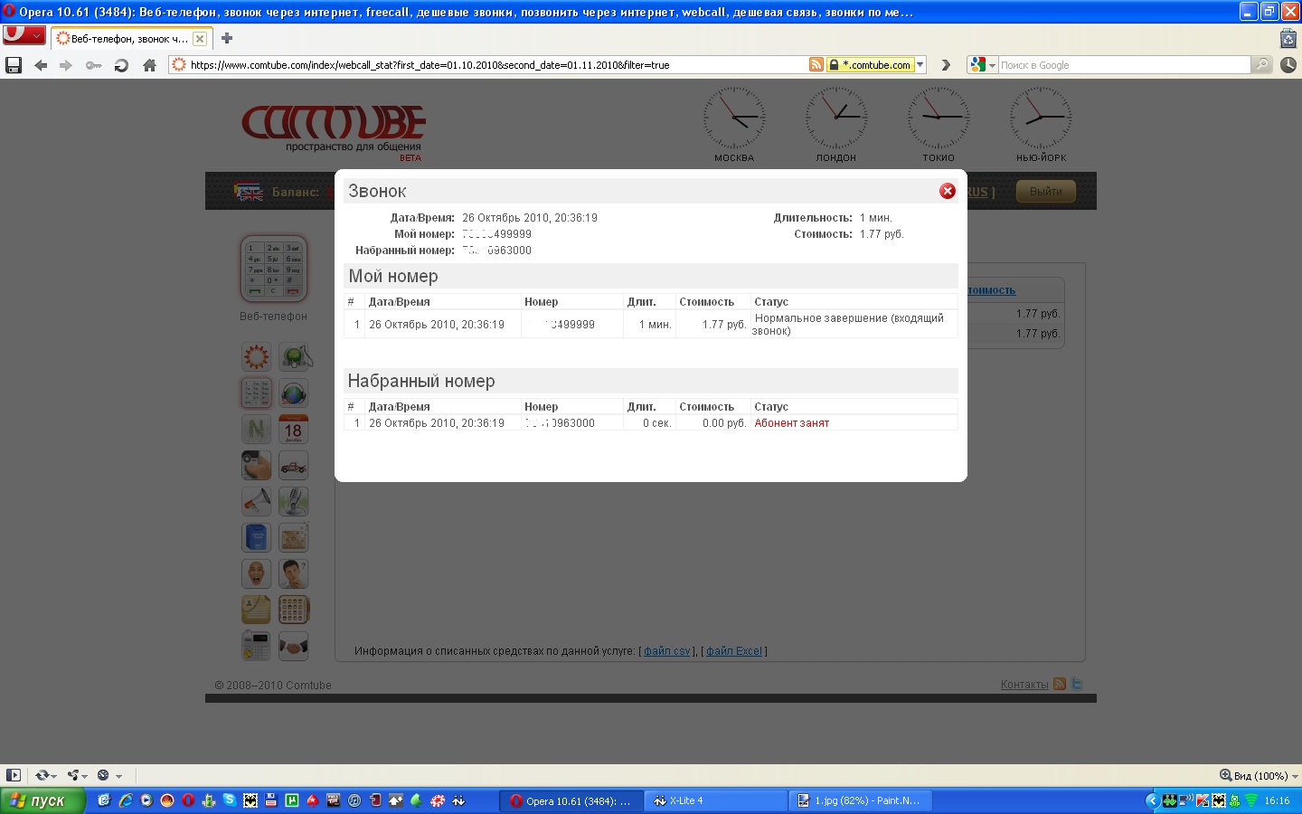Click the search magnifier button
The image size is (1302, 814).
[1262, 65]
